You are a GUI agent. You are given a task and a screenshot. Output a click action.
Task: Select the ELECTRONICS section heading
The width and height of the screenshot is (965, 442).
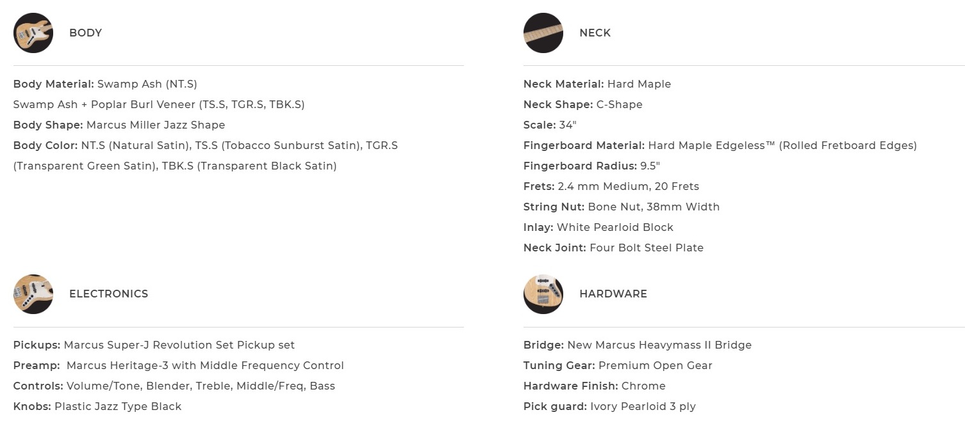(108, 294)
